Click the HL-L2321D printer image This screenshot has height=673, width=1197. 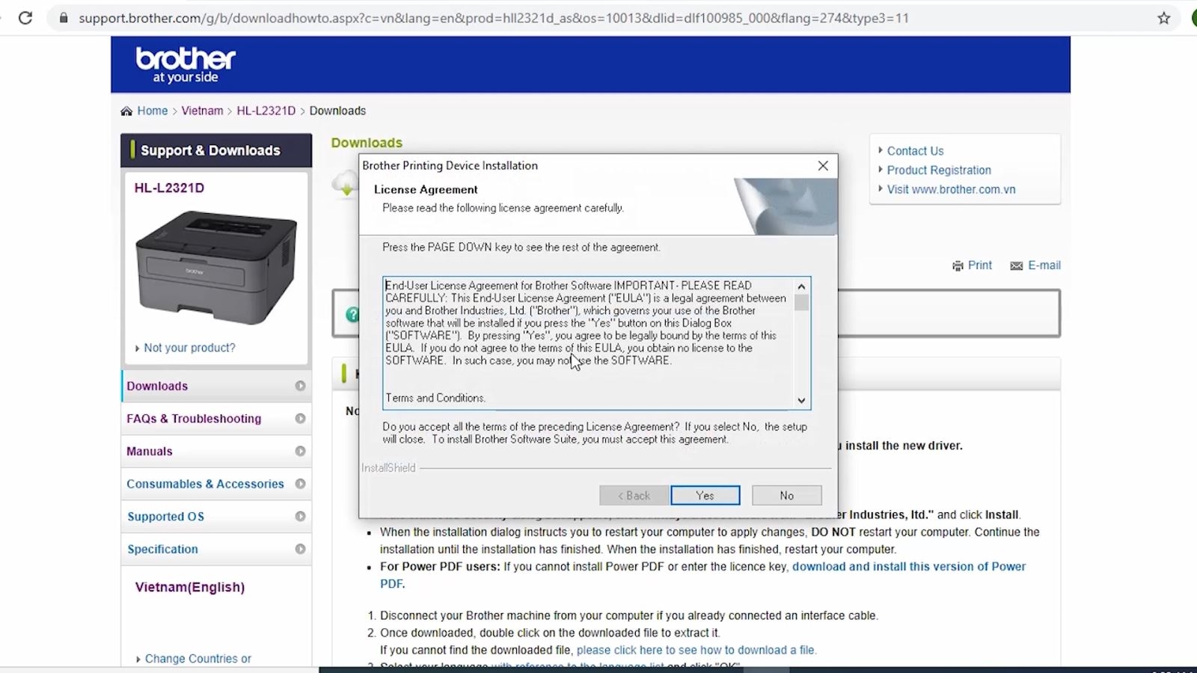coord(216,267)
